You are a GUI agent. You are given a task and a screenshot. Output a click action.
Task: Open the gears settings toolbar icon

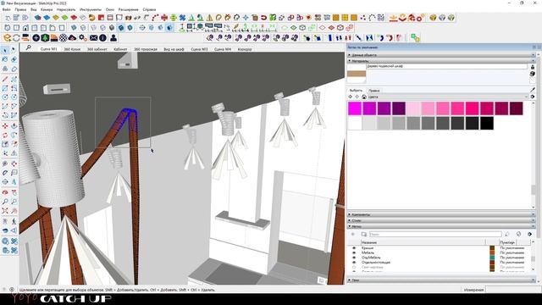[83, 37]
